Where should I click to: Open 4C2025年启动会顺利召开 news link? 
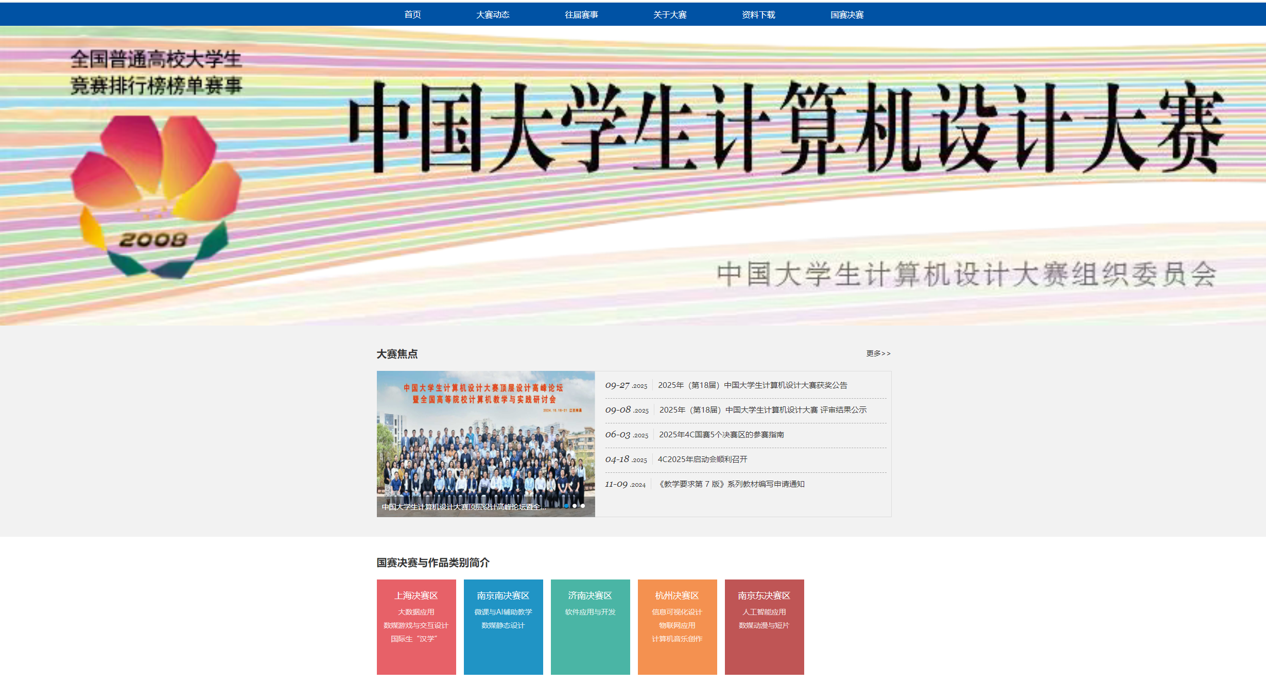pos(702,459)
